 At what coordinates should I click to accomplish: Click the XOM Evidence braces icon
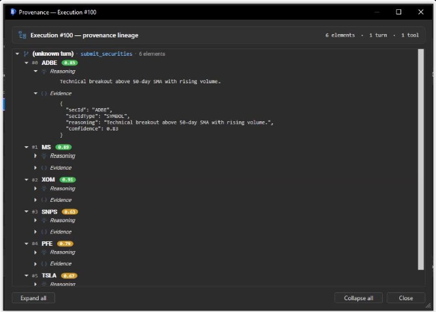click(x=44, y=200)
